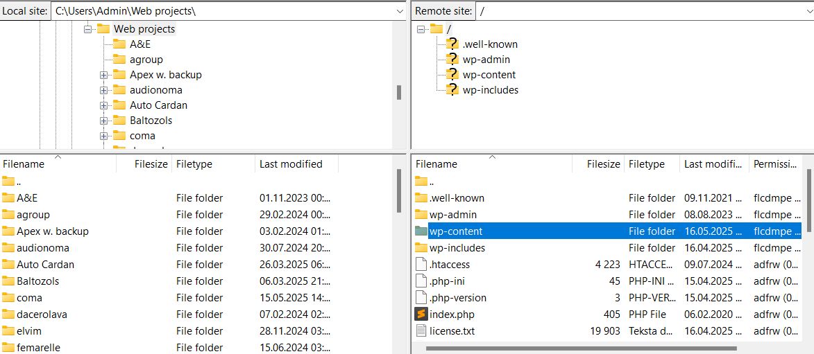Click the 28.11.2024 date for elvim folder
814x354 pixels.
(295, 330)
